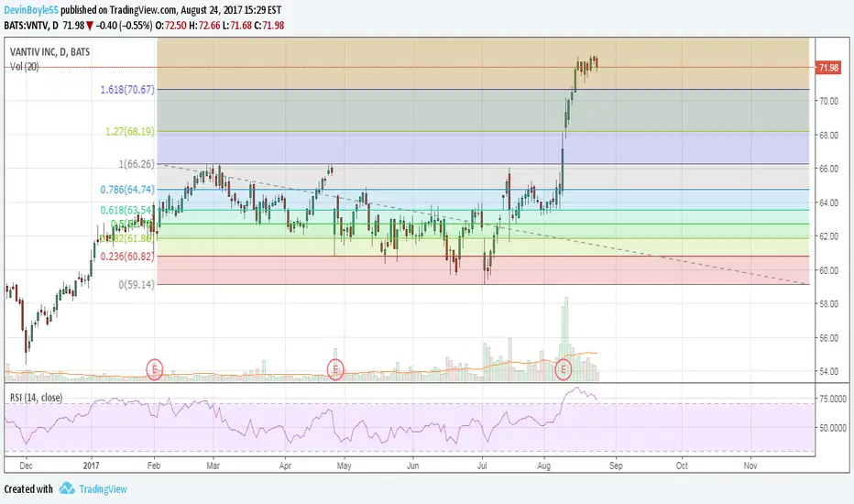Select the 1.27(68.19) Fibonacci level label
Image resolution: width=854 pixels, height=504 pixels.
130,131
